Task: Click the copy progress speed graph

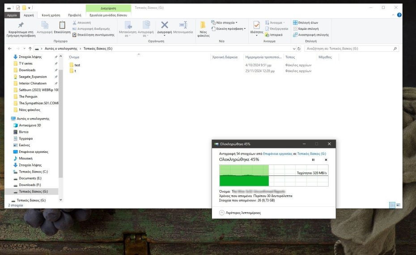Action: (x=273, y=176)
